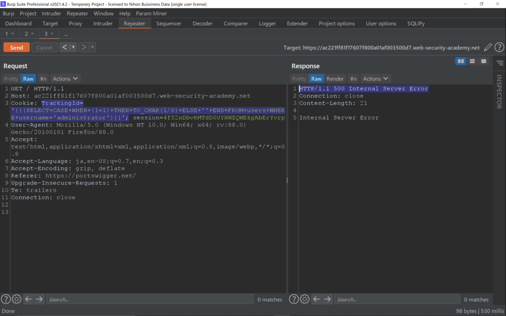This screenshot has width=506, height=316.
Task: Switch to the Extender tab
Action: pos(297,24)
